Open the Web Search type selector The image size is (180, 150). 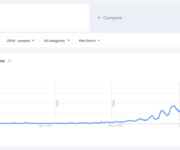coord(89,40)
